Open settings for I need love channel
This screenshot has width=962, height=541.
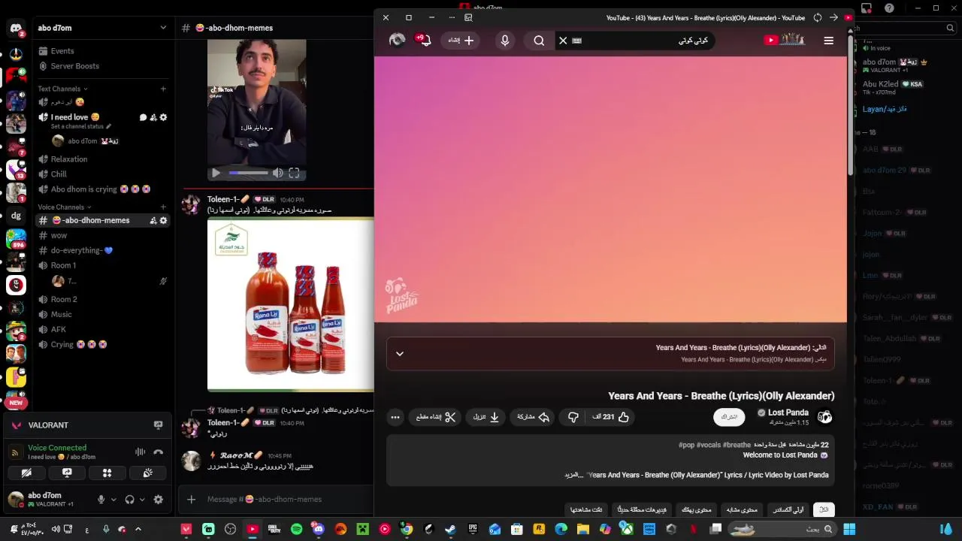163,117
